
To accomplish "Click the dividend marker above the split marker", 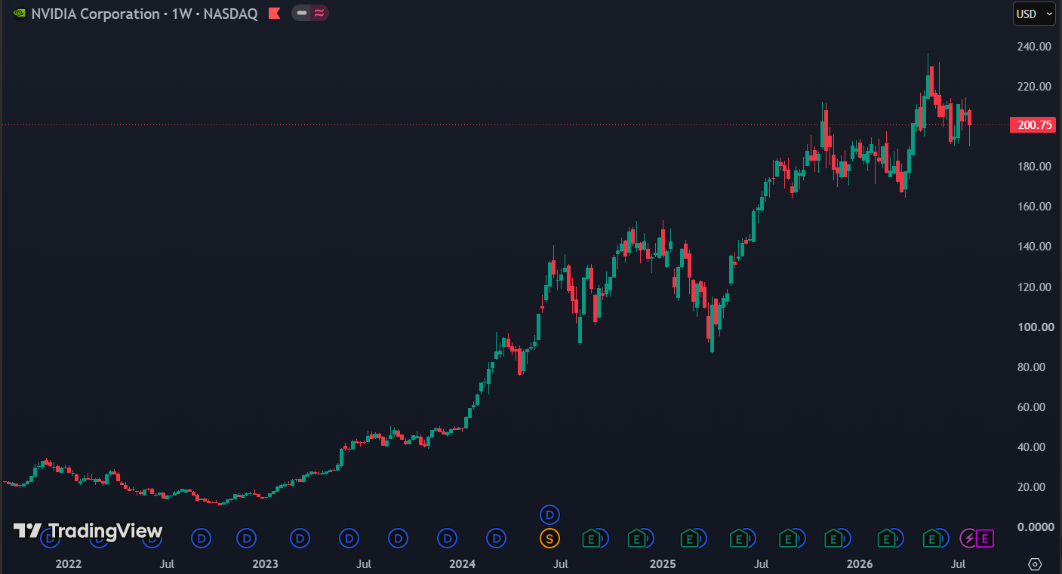I will tap(549, 514).
